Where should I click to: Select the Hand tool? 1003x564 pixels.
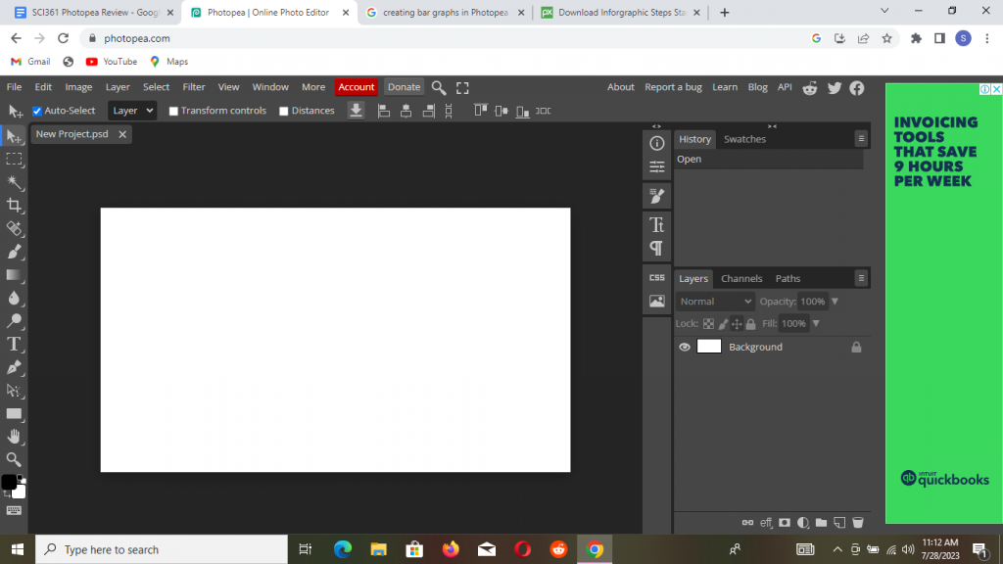coord(15,437)
